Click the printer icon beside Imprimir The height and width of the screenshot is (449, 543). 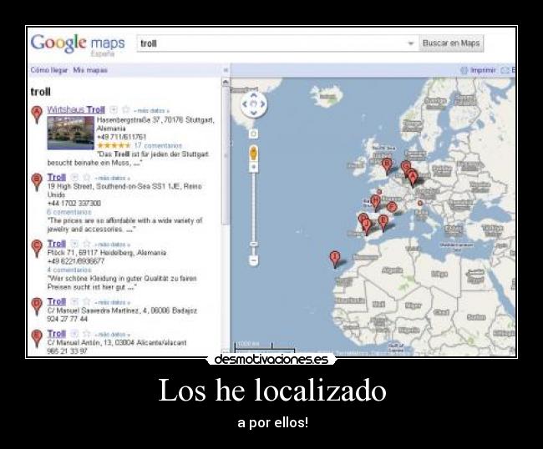coord(464,70)
